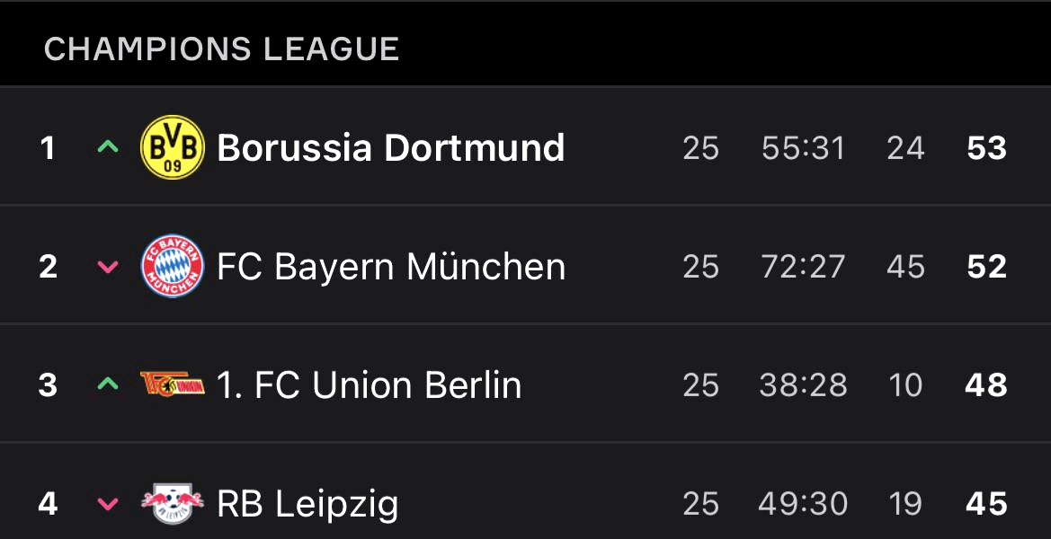The image size is (1051, 539).
Task: Tap Bayern's red down-trend arrow
Action: (108, 267)
